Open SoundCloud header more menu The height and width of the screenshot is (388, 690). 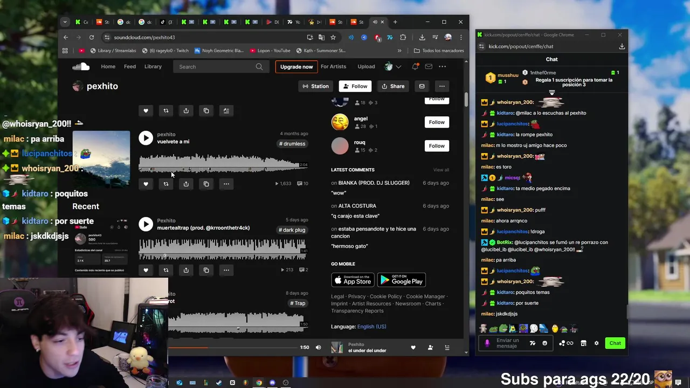[x=442, y=67]
